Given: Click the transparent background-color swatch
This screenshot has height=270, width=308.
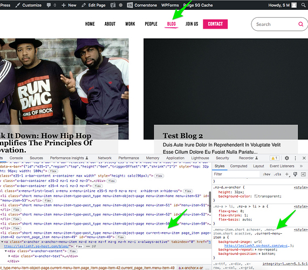Looking at the screenshot, I should [x=256, y=196].
